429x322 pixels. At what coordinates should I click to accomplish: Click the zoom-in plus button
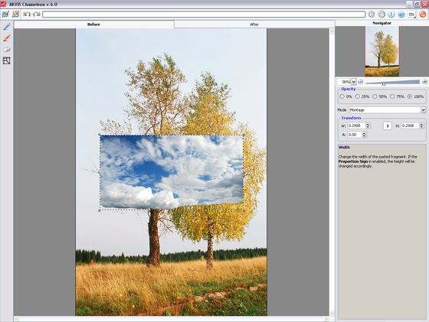424,82
